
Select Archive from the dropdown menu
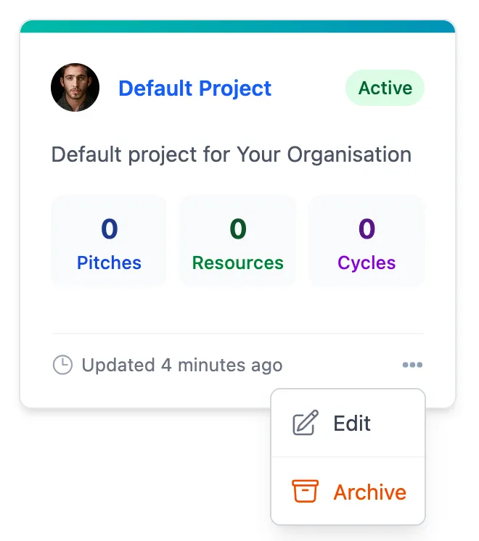pos(348,491)
